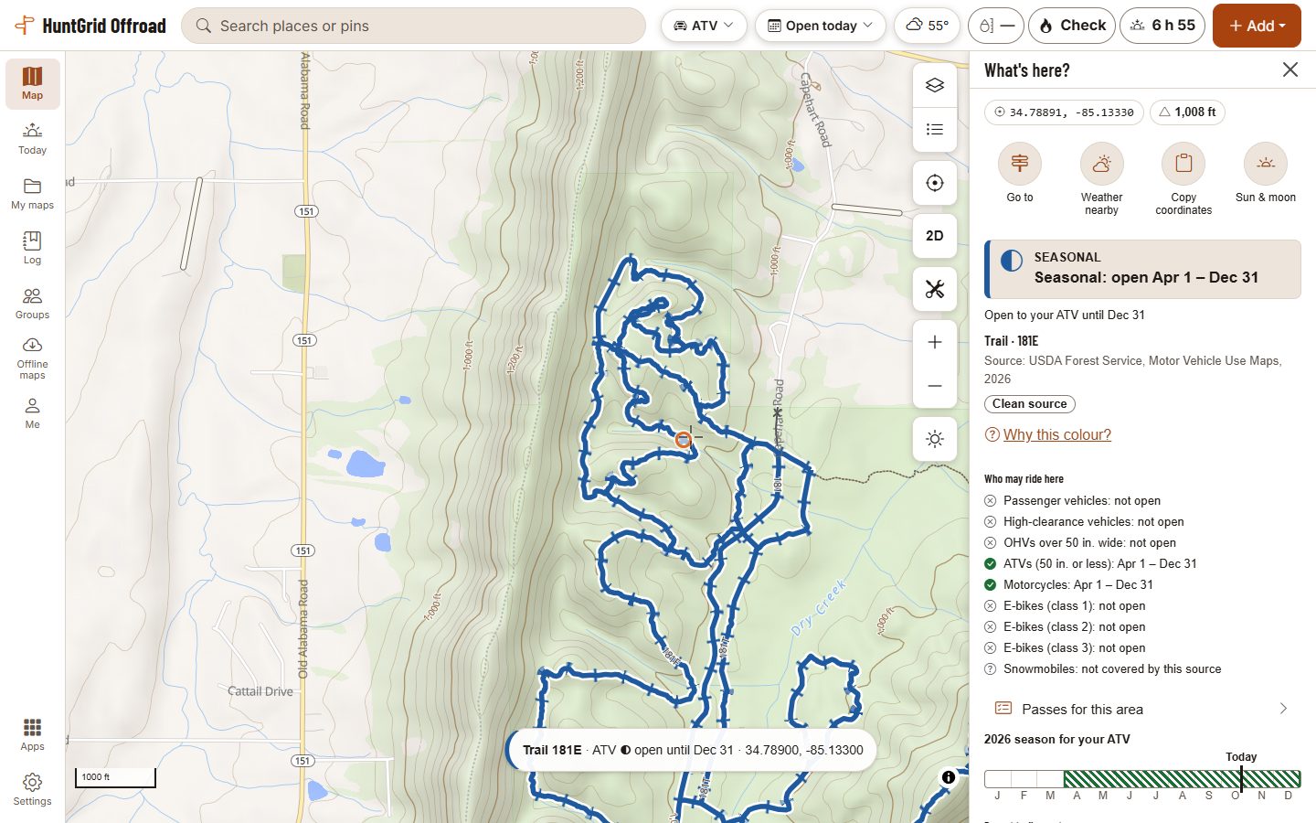Click the fuel gauge chip
This screenshot has width=1316, height=823.
point(995,26)
